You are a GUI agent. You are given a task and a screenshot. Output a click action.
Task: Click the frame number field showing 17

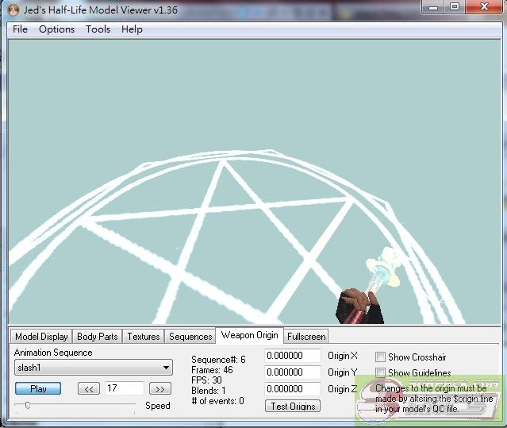pyautogui.click(x=124, y=388)
